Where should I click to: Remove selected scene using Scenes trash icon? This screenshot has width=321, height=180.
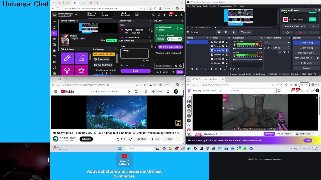pos(192,69)
